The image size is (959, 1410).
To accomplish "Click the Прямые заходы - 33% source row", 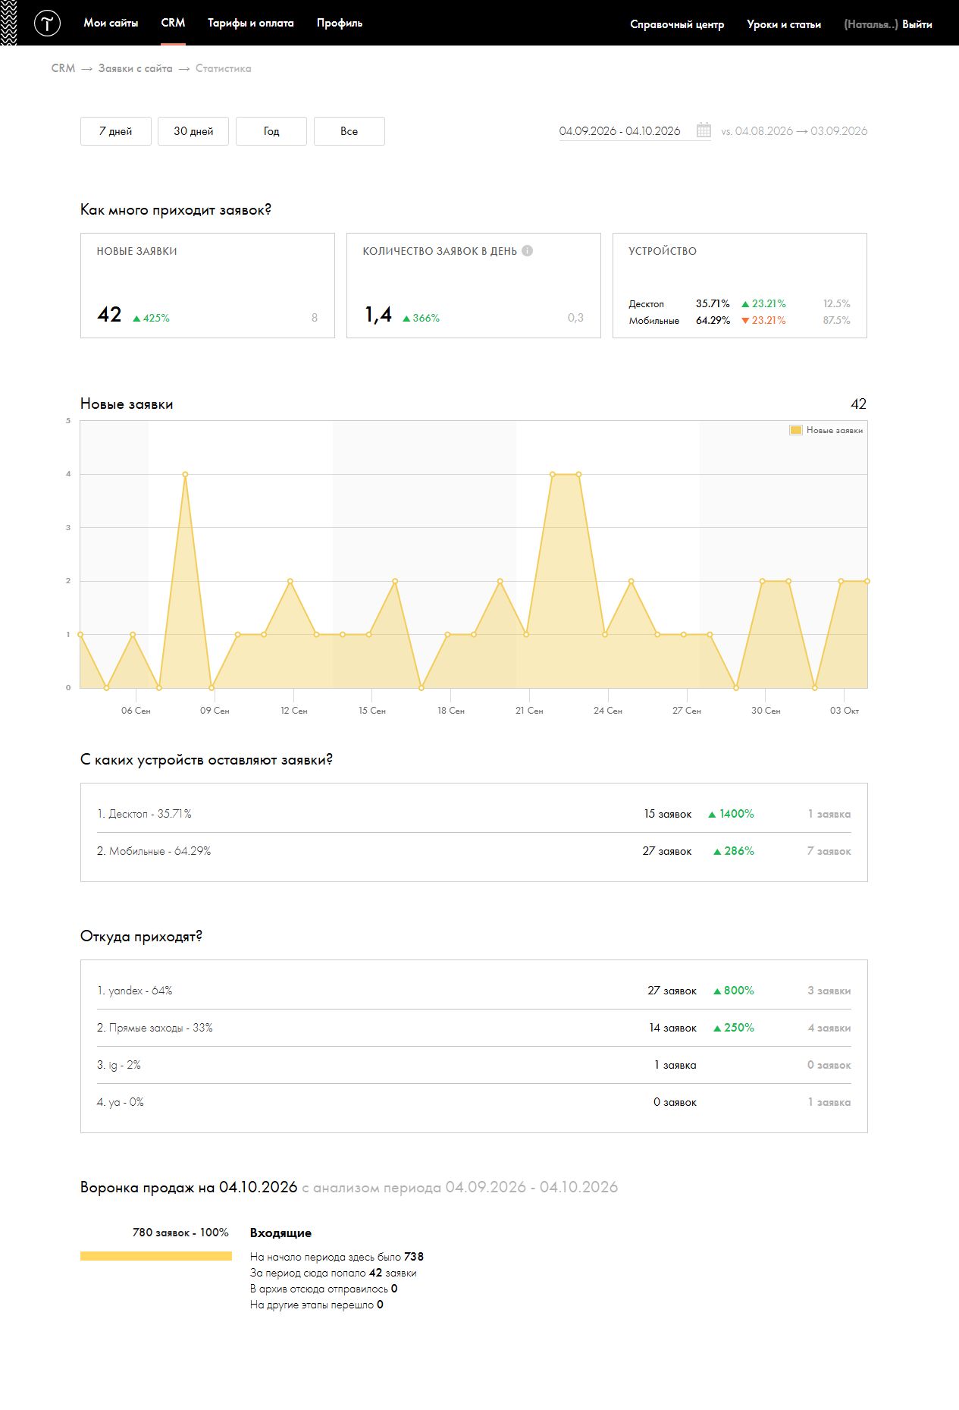I will point(474,1028).
